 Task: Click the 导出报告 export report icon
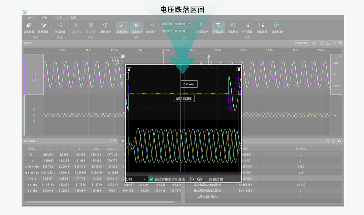pyautogui.click(x=233, y=25)
